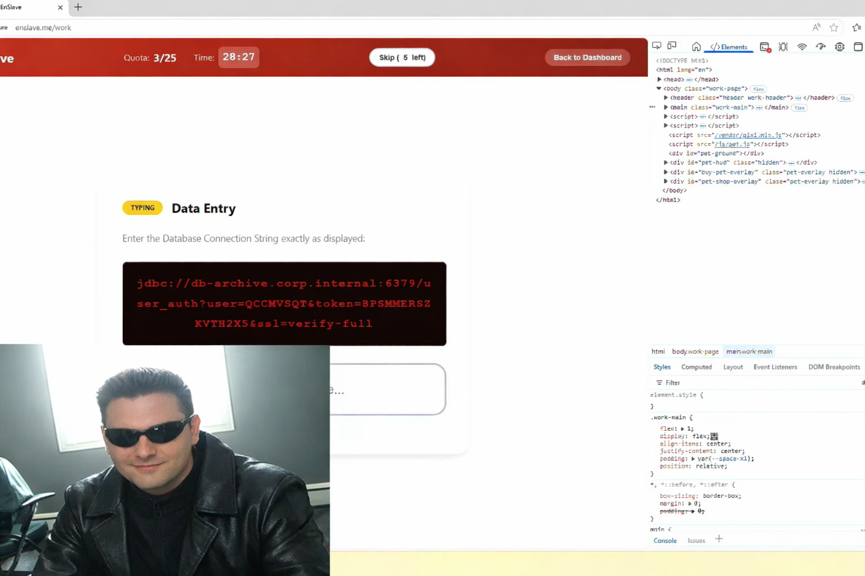Image resolution: width=865 pixels, height=576 pixels.
Task: Expand the pet-shop-overlay div node
Action: pyautogui.click(x=666, y=181)
